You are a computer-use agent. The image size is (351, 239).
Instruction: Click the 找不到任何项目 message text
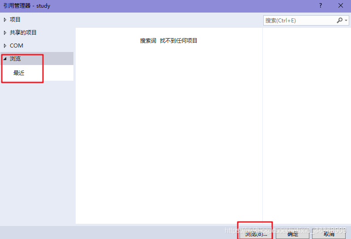pyautogui.click(x=178, y=40)
